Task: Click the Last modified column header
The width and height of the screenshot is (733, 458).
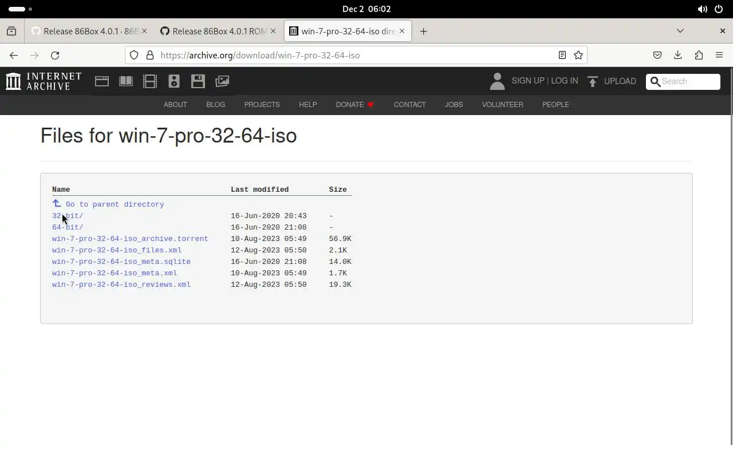Action: point(259,189)
